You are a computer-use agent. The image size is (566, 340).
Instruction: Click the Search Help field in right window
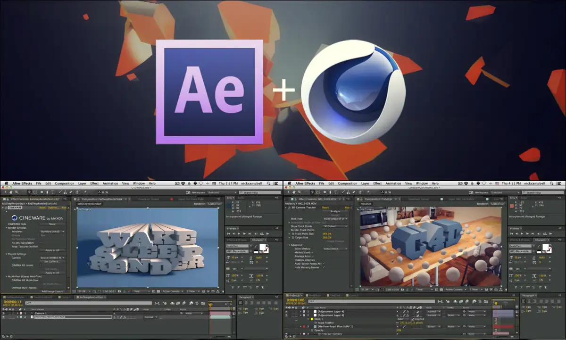tap(542, 192)
